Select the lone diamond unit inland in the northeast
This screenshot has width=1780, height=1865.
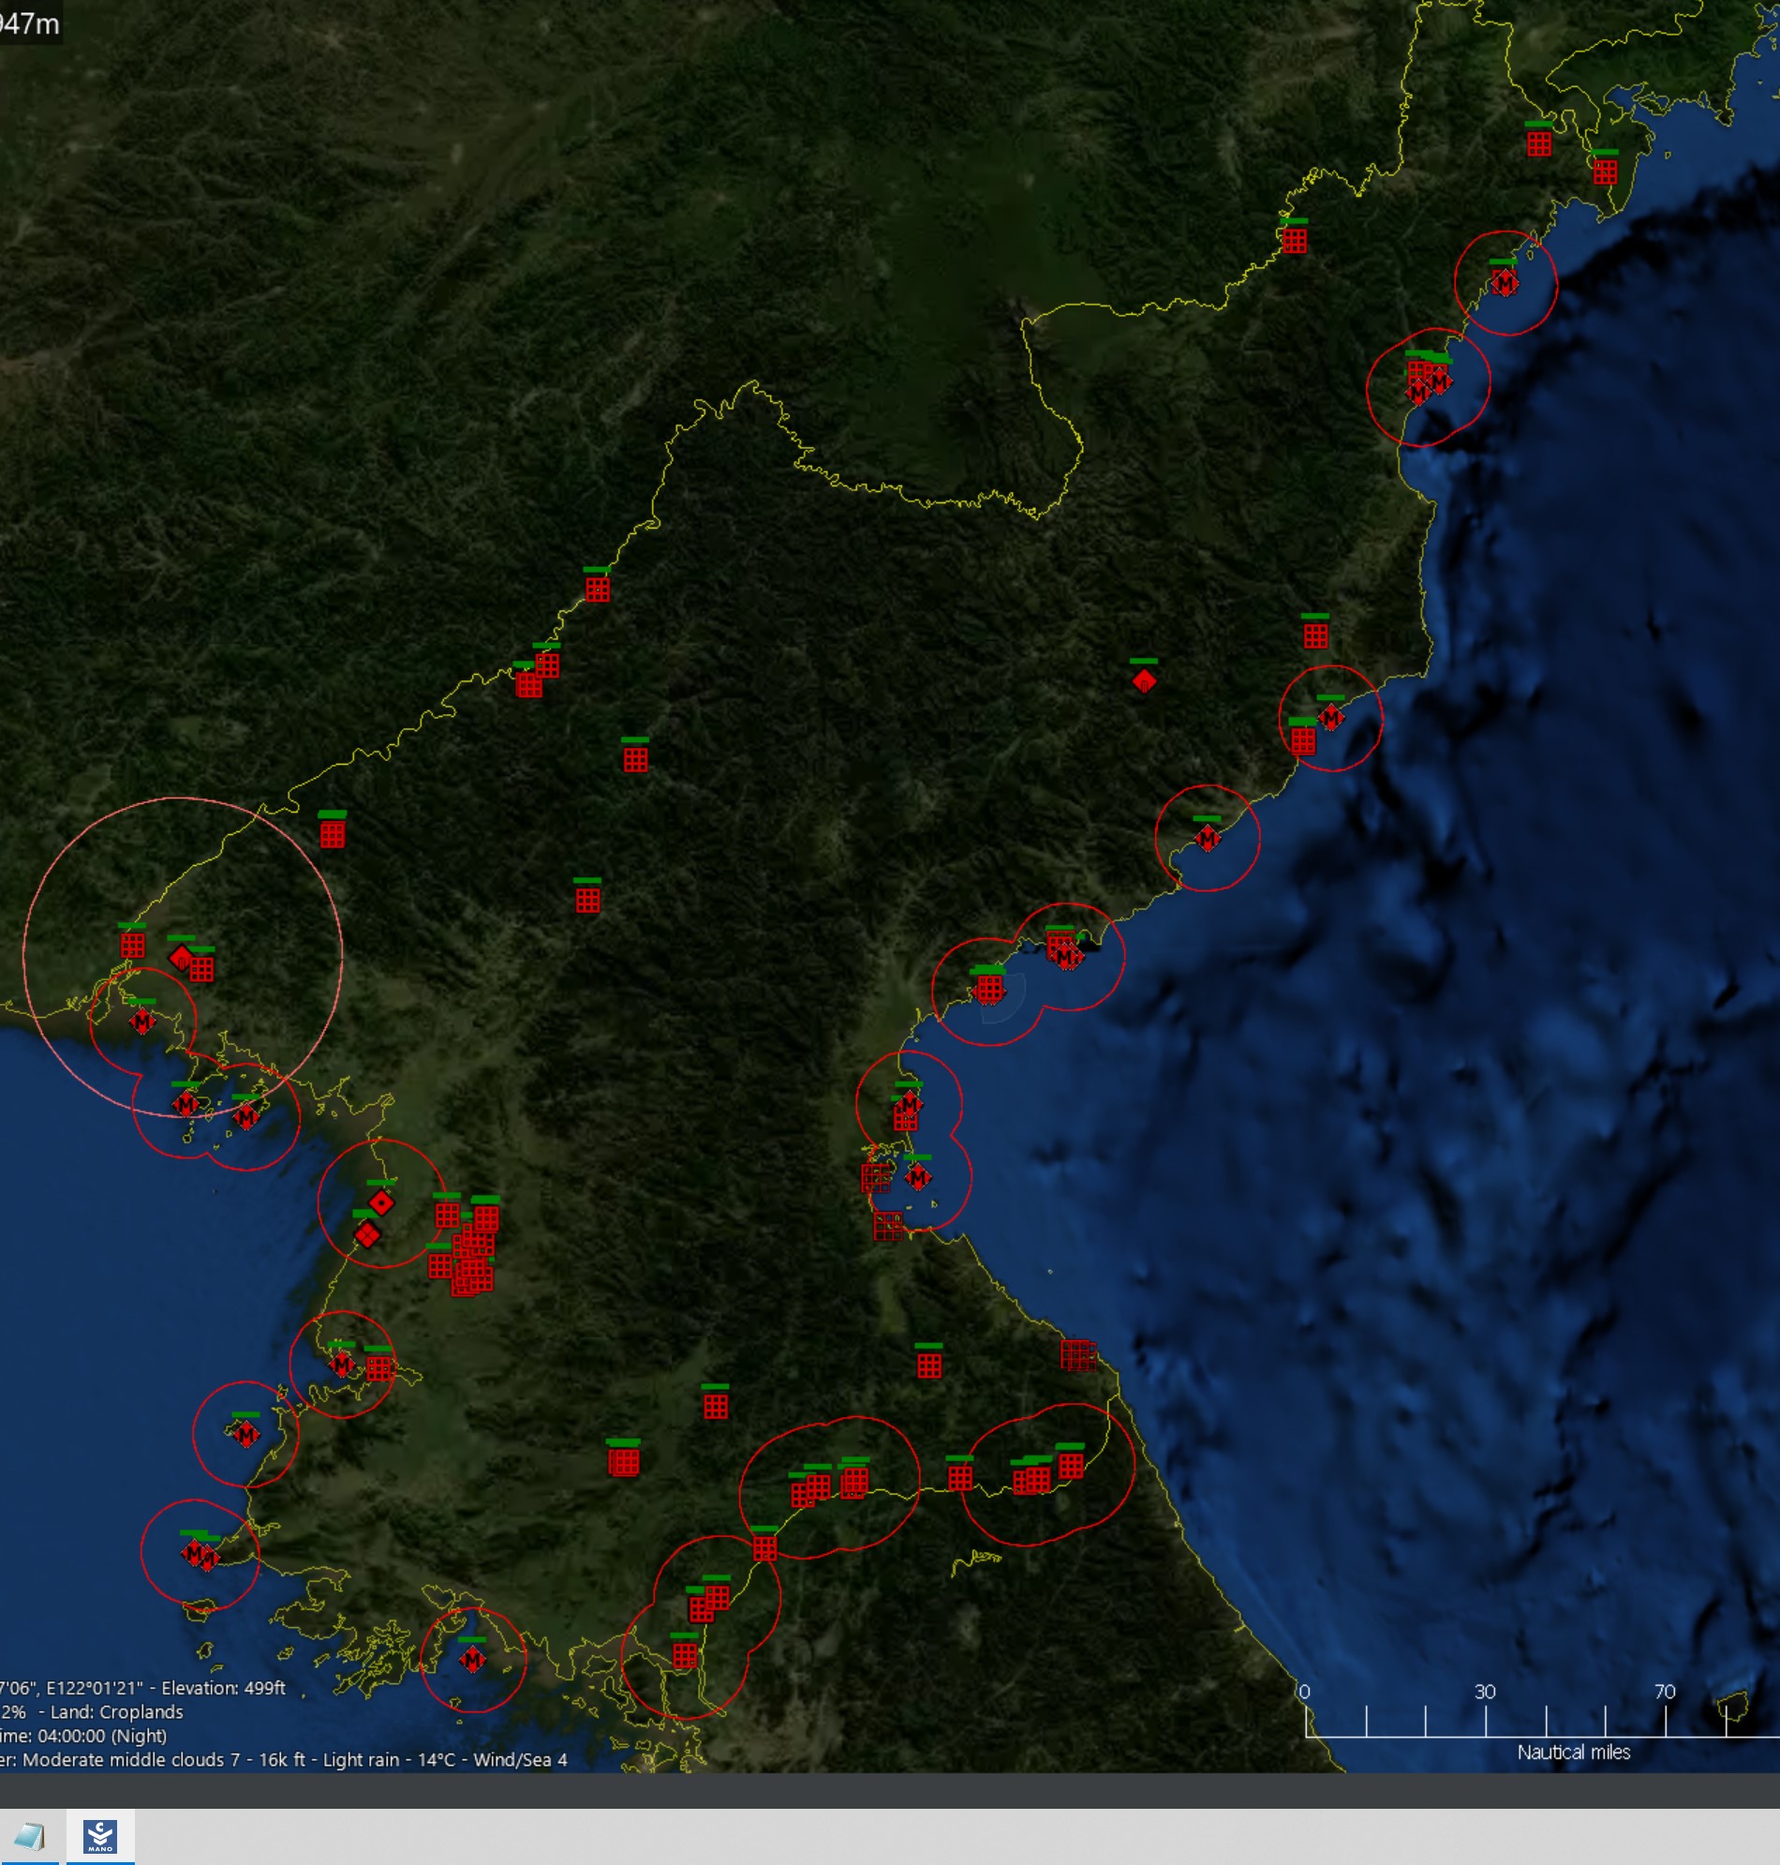coord(1143,680)
